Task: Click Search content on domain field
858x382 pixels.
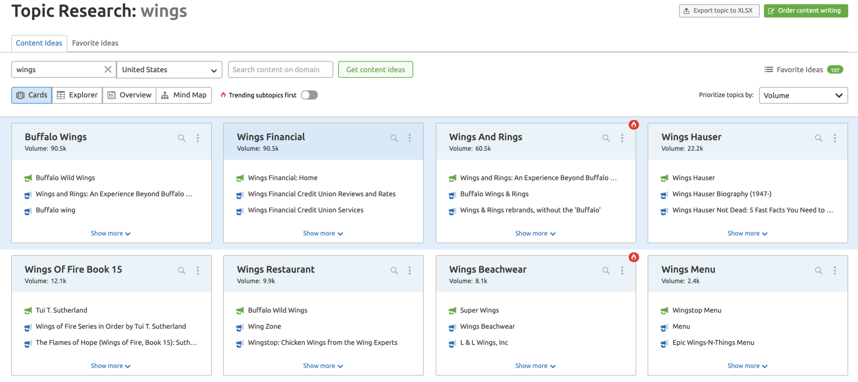Action: 280,70
